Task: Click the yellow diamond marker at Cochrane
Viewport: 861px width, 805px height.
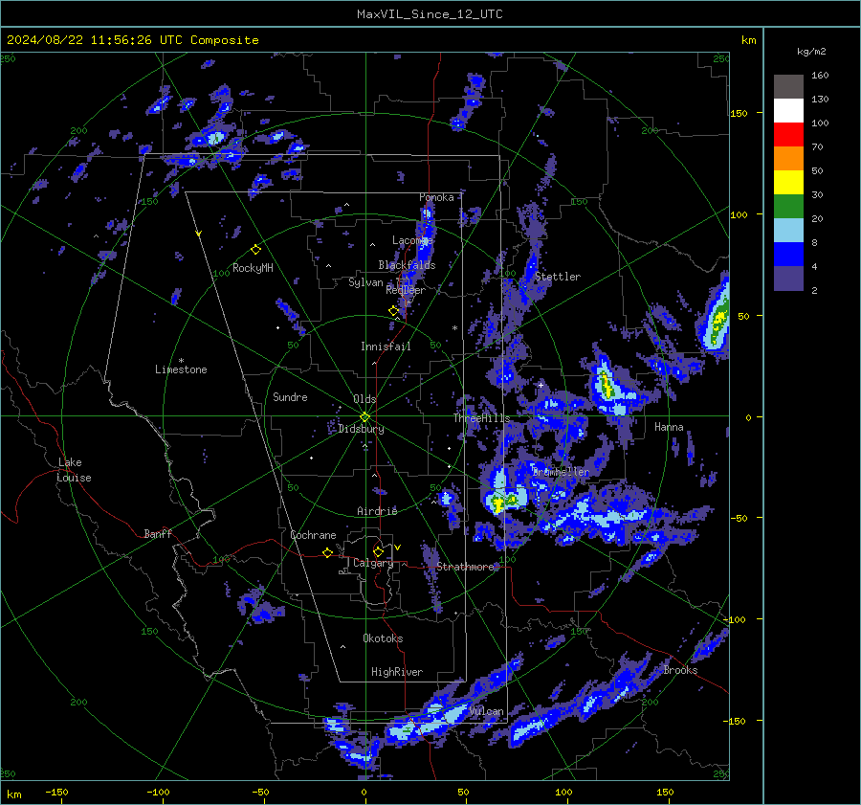Action: (328, 552)
